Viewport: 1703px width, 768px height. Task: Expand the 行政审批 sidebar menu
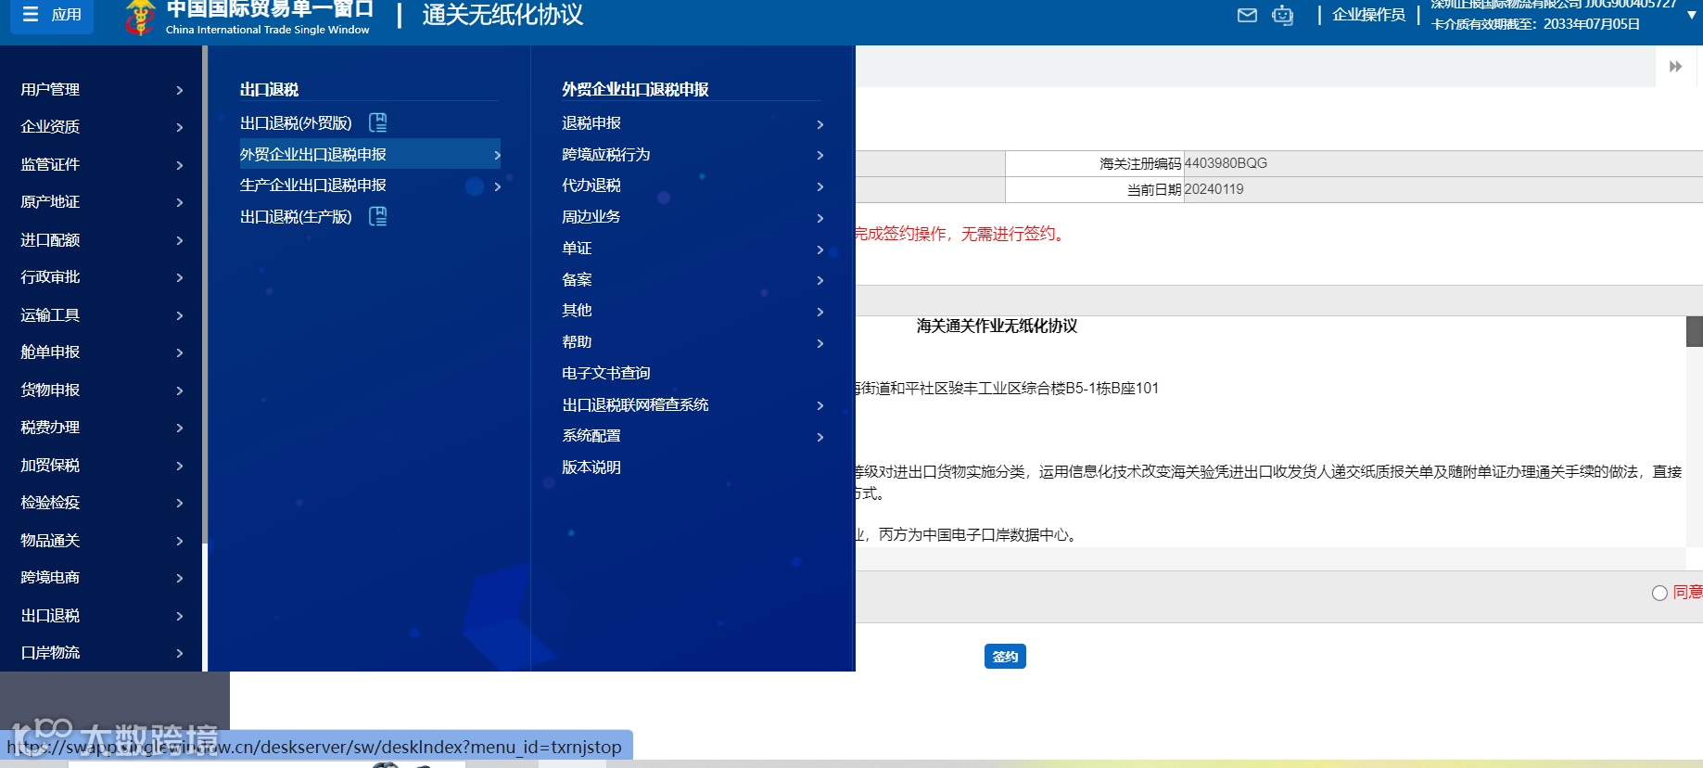point(102,277)
